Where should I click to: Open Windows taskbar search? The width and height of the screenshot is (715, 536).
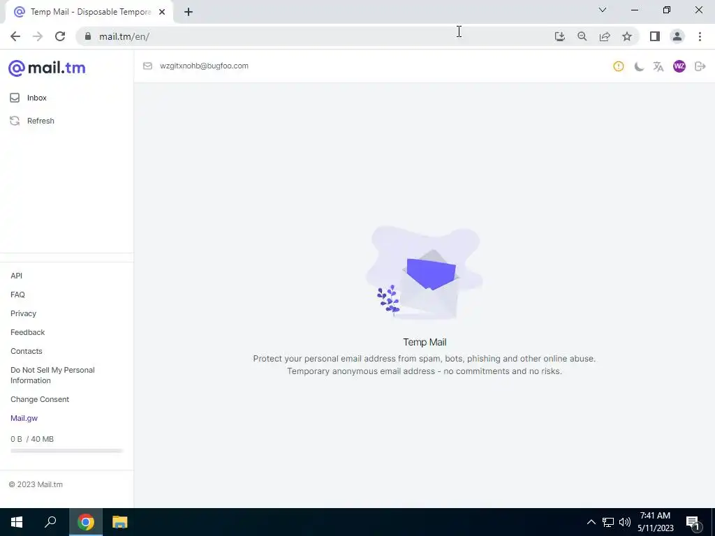(x=50, y=522)
